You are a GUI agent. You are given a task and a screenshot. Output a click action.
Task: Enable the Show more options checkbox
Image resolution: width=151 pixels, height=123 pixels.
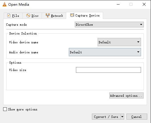pos(5,109)
